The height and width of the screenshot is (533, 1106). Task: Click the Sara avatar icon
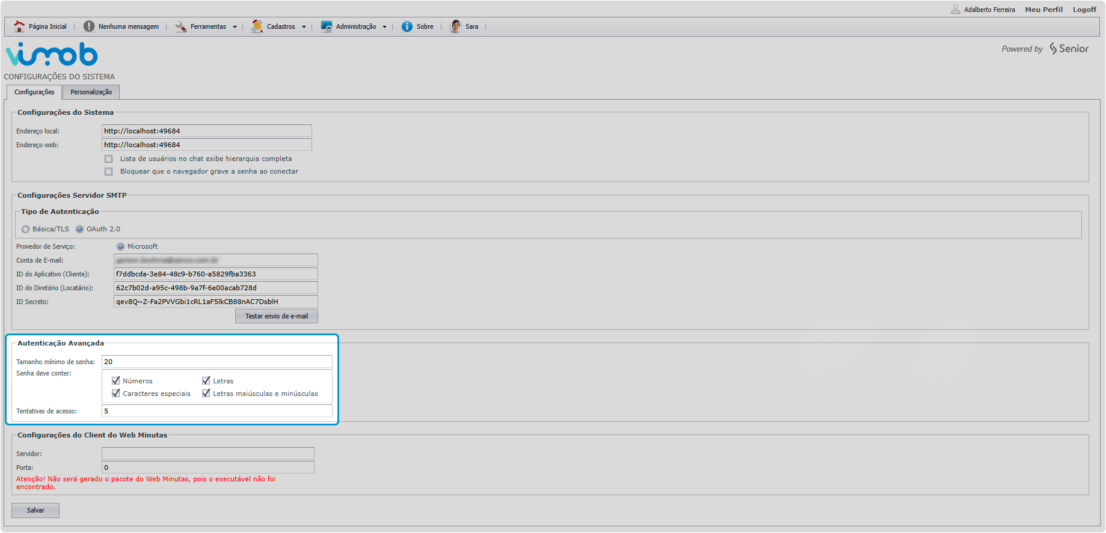pos(455,26)
